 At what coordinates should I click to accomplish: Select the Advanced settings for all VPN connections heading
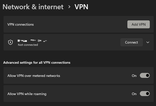37,62
